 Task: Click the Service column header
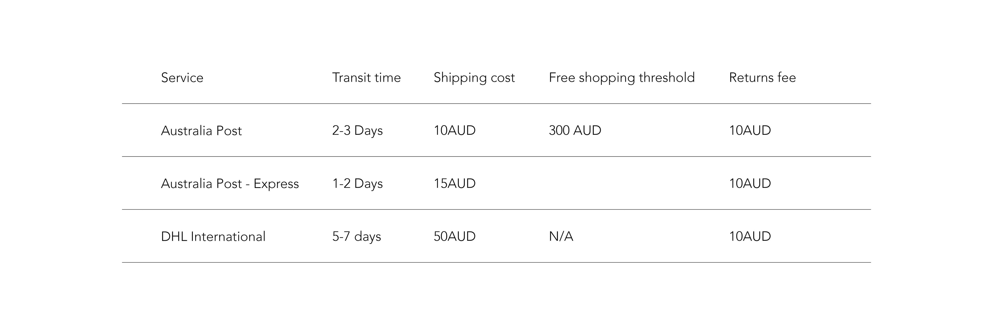(x=182, y=78)
